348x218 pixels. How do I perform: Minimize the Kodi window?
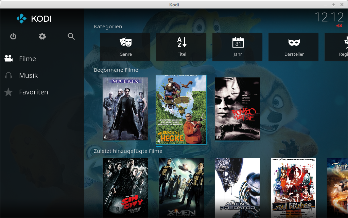(x=326, y=5)
